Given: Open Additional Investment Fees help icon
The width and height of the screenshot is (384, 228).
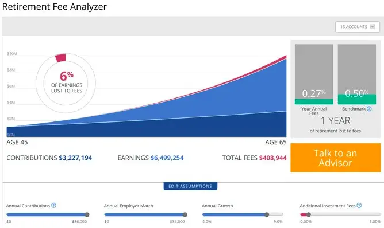Looking at the screenshot, I should click(359, 206).
